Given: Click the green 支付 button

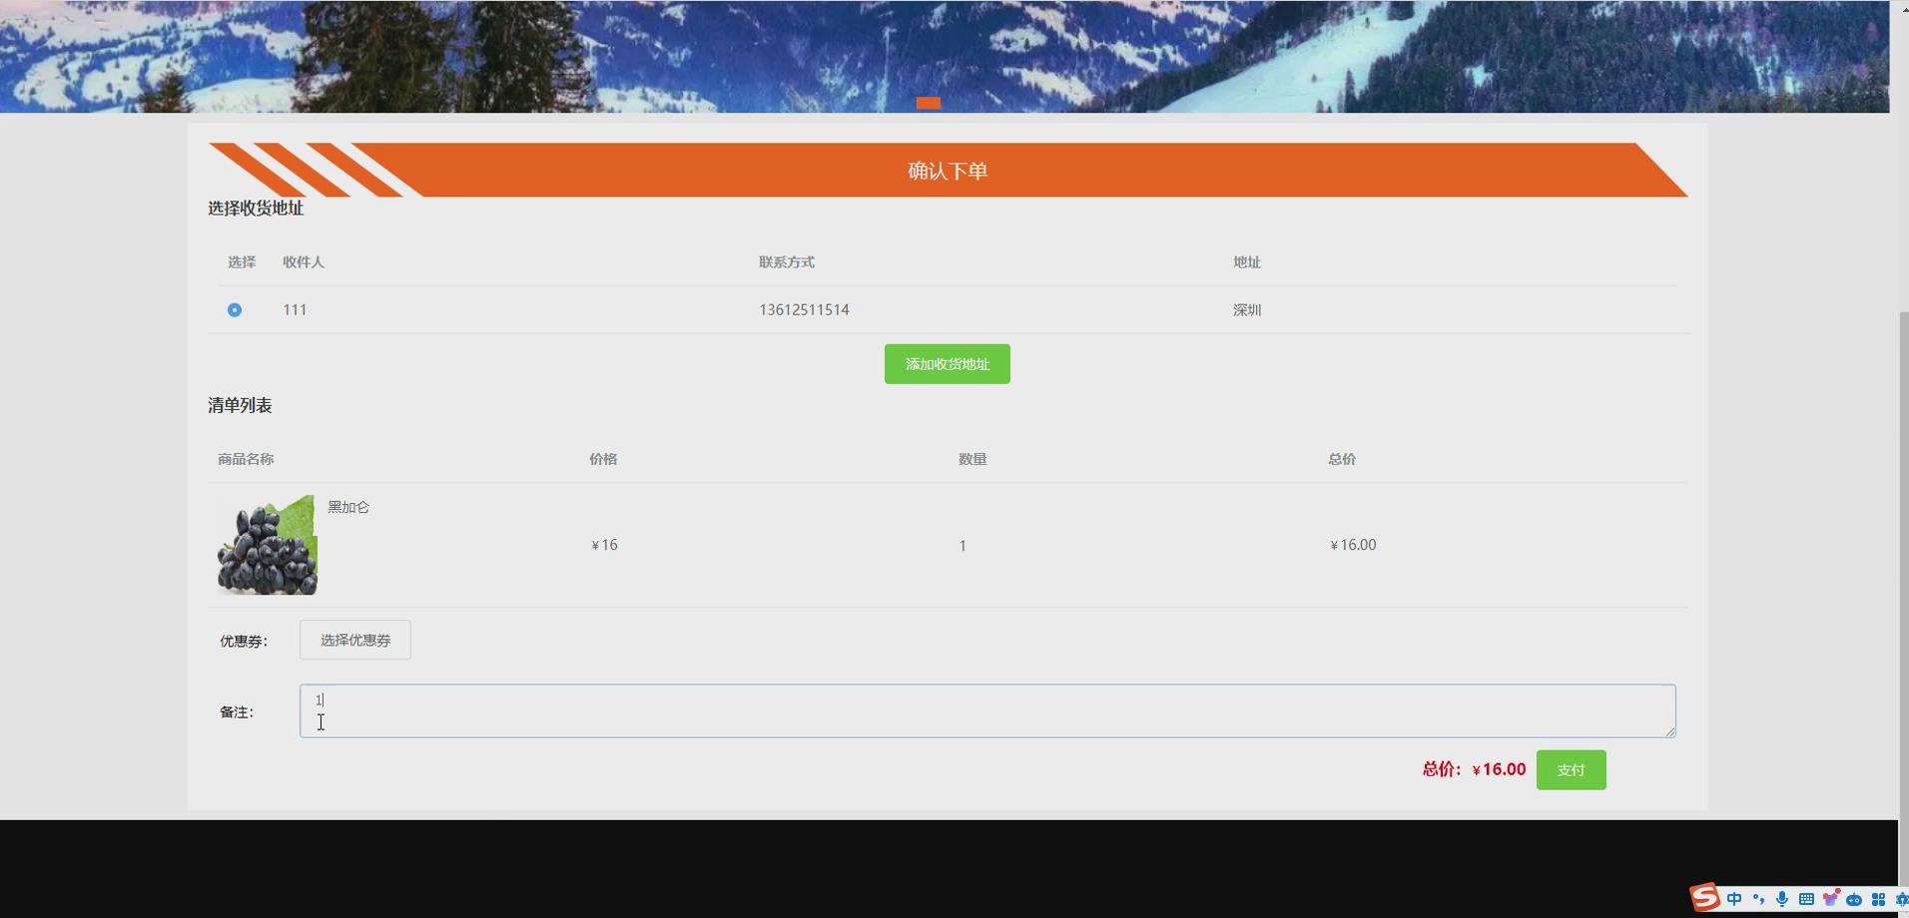Looking at the screenshot, I should click(x=1571, y=770).
